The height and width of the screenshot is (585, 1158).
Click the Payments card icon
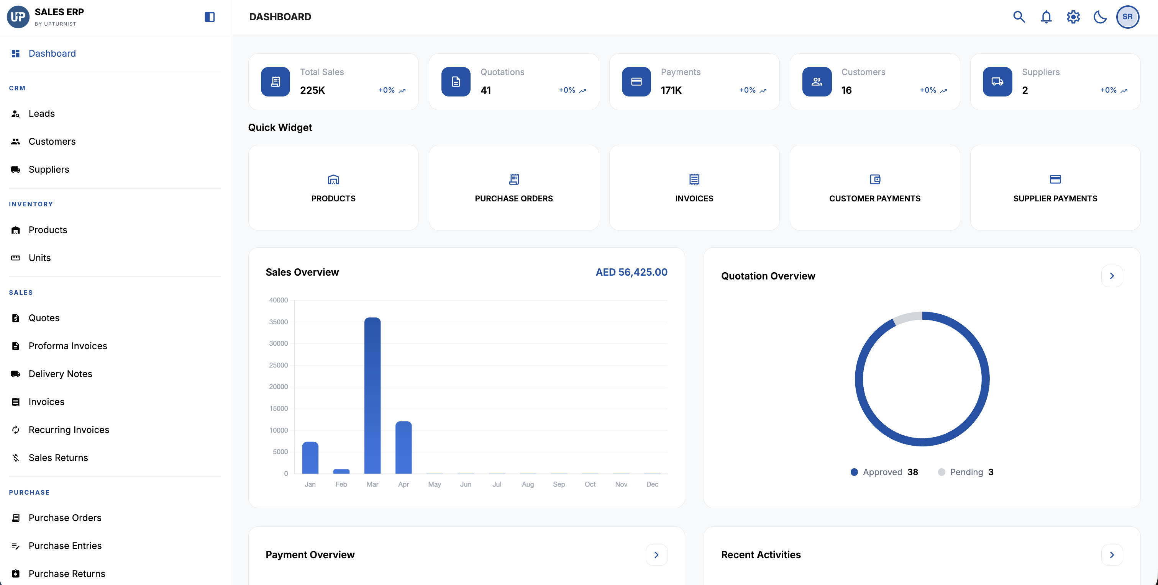pyautogui.click(x=636, y=82)
